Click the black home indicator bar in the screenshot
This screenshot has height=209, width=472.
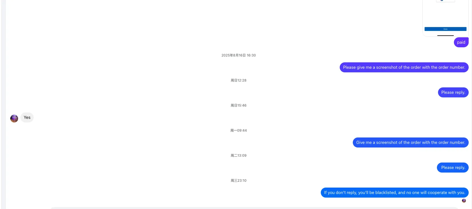[446, 35]
